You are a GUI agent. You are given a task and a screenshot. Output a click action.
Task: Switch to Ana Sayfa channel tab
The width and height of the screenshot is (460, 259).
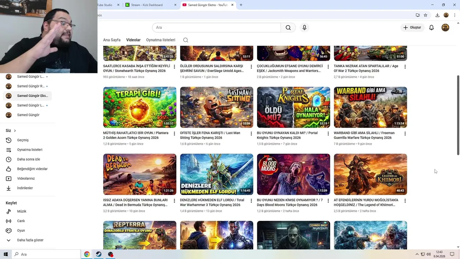click(x=112, y=40)
